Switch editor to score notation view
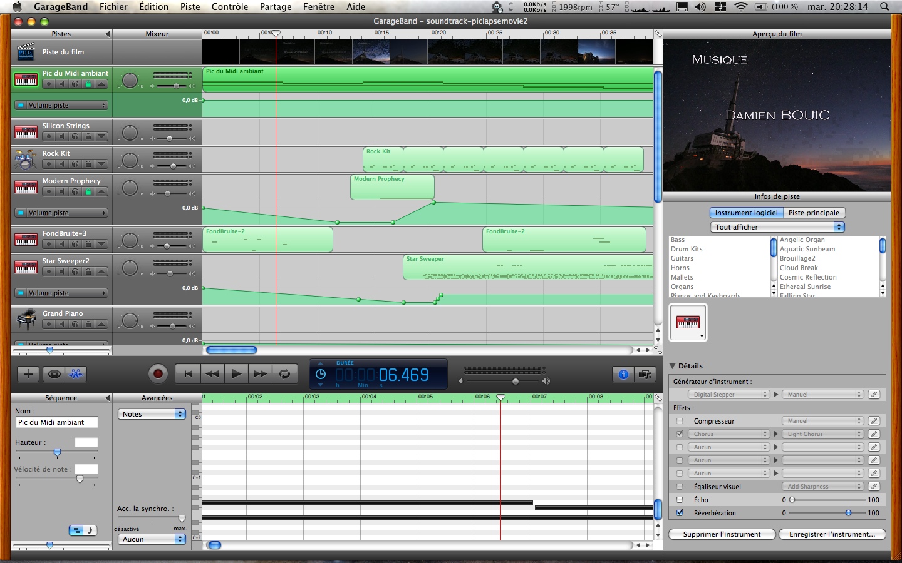The image size is (902, 563). pos(91,530)
